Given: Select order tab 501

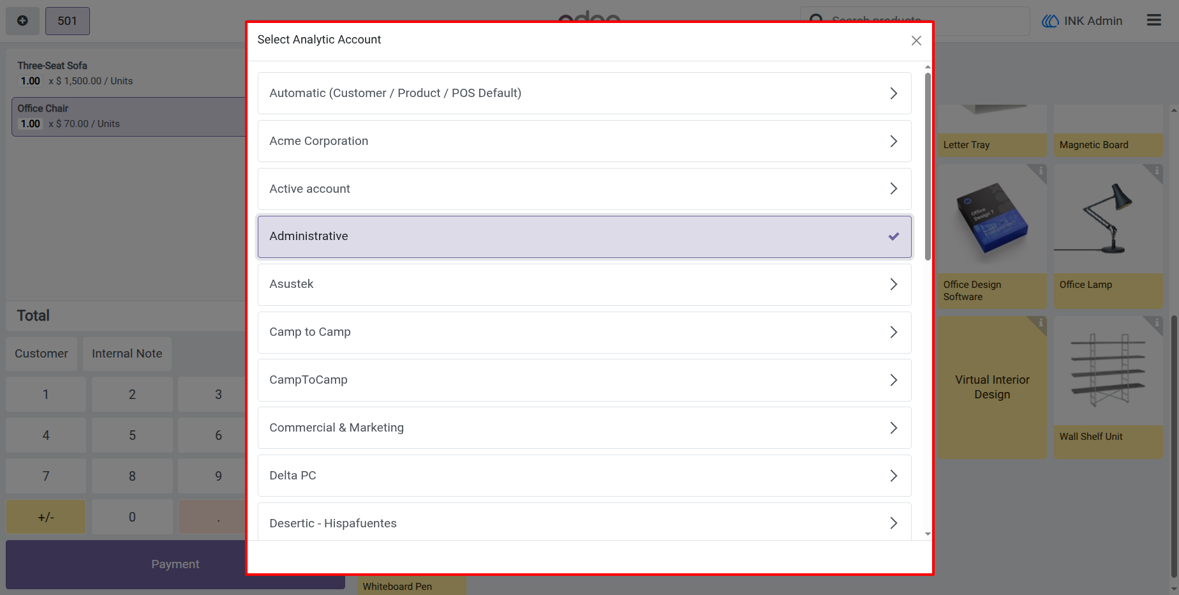Looking at the screenshot, I should (x=67, y=21).
